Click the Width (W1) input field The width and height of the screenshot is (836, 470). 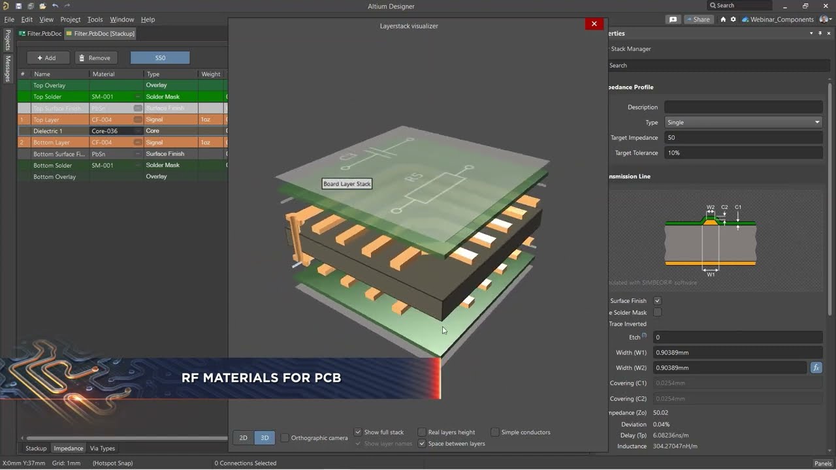(737, 352)
